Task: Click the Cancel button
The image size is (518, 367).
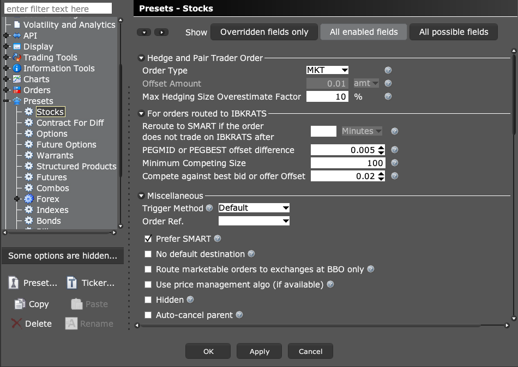Action: click(311, 351)
